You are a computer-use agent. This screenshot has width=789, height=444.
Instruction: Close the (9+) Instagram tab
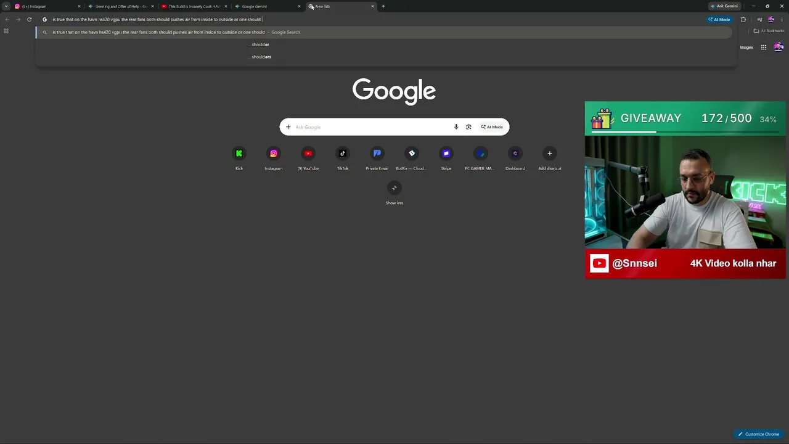(x=79, y=6)
